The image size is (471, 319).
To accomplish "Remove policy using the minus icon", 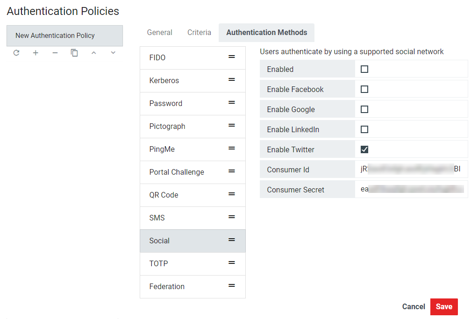I will click(55, 53).
